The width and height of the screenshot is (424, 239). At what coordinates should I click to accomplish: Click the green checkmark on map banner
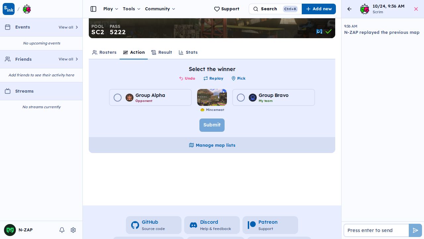point(328,32)
